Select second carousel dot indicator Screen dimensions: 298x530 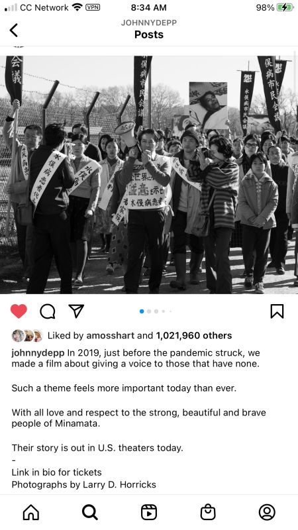tap(149, 311)
